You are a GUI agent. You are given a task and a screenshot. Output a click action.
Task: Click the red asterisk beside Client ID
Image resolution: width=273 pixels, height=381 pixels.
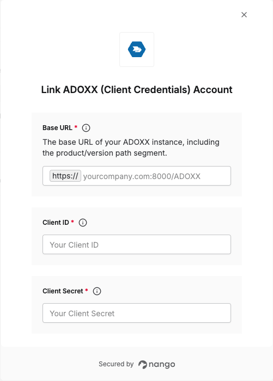point(72,222)
